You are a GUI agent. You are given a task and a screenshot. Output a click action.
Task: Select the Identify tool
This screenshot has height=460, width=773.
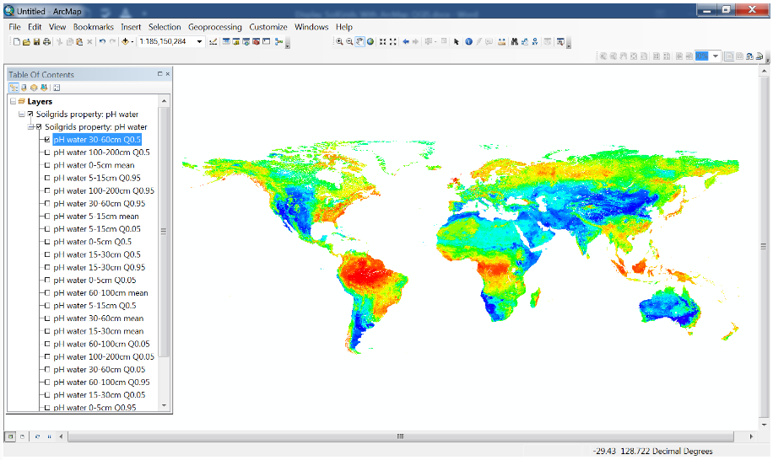(468, 41)
